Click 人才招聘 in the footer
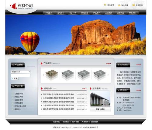Image resolution: width=152 pixels, height=130 pixels. (85, 122)
